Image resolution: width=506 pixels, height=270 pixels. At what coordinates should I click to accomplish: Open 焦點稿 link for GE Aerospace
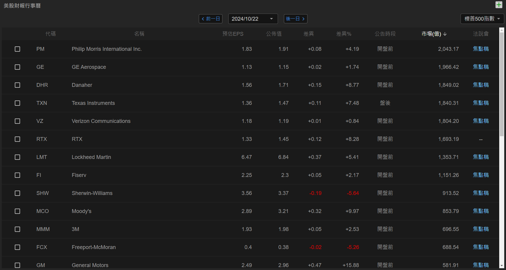click(481, 67)
